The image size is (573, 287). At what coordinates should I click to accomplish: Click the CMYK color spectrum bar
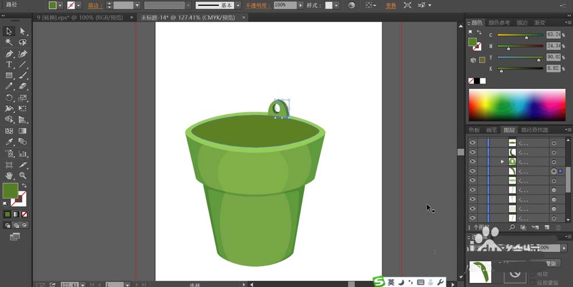click(x=517, y=104)
